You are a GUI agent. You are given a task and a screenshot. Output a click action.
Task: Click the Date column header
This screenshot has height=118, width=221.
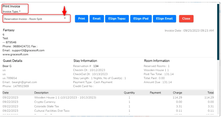[6, 93]
